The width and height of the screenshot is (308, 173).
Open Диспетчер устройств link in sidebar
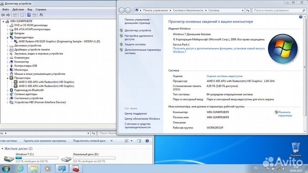[x=138, y=30]
